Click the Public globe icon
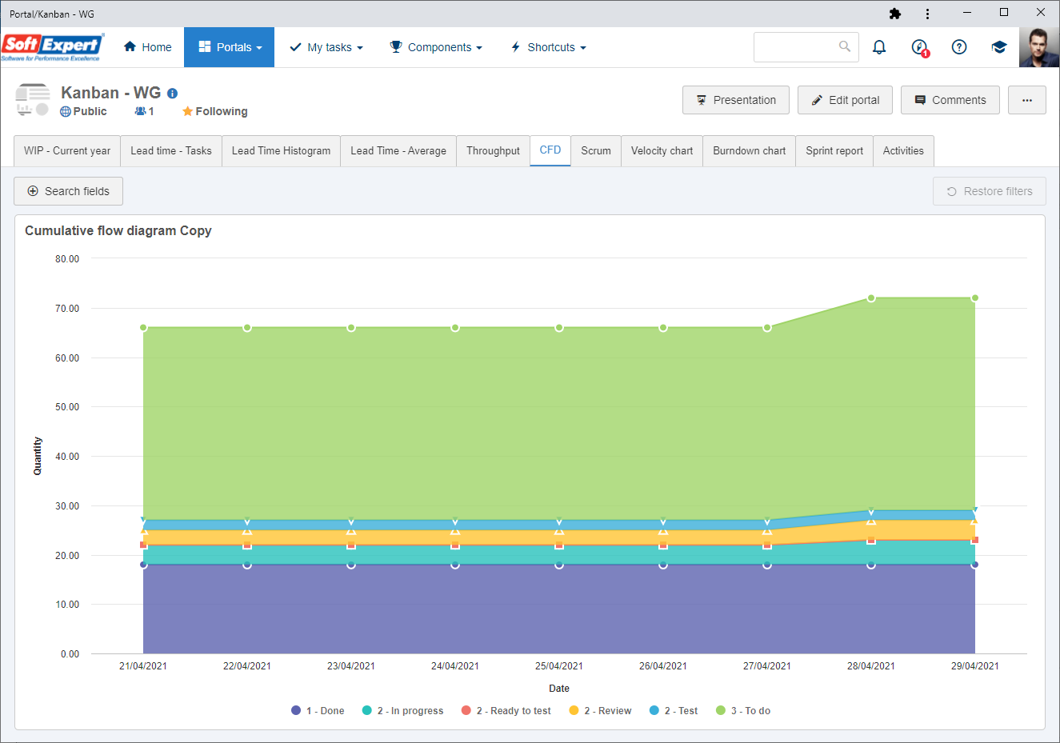 pyautogui.click(x=66, y=111)
